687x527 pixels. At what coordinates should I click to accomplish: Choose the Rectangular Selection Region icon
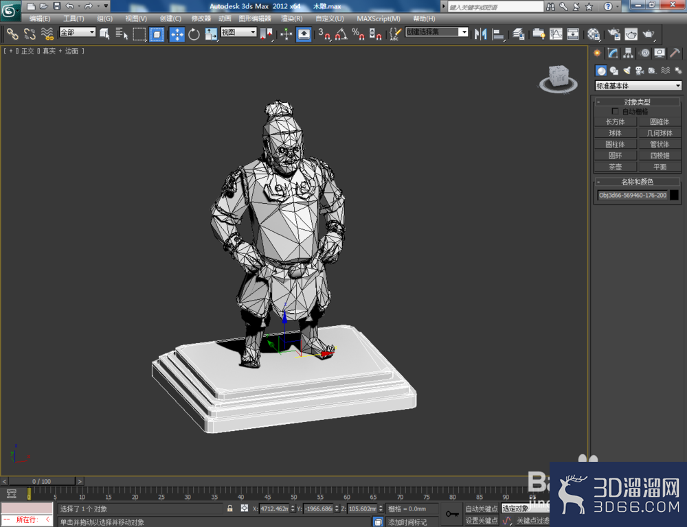pos(139,34)
